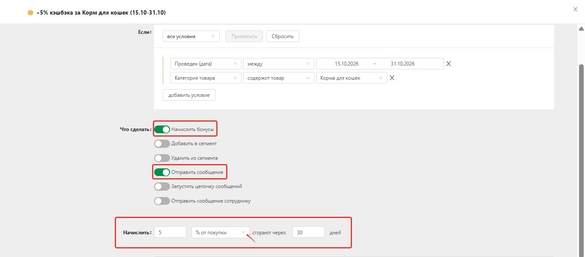Open the '% от покупки' dropdown
The height and width of the screenshot is (257, 585).
click(221, 232)
